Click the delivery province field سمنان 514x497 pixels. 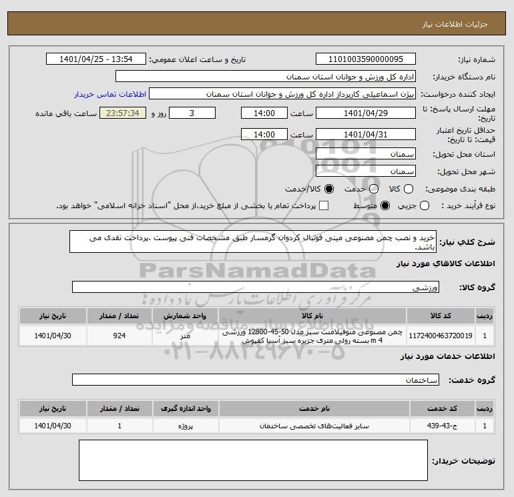tap(366, 154)
